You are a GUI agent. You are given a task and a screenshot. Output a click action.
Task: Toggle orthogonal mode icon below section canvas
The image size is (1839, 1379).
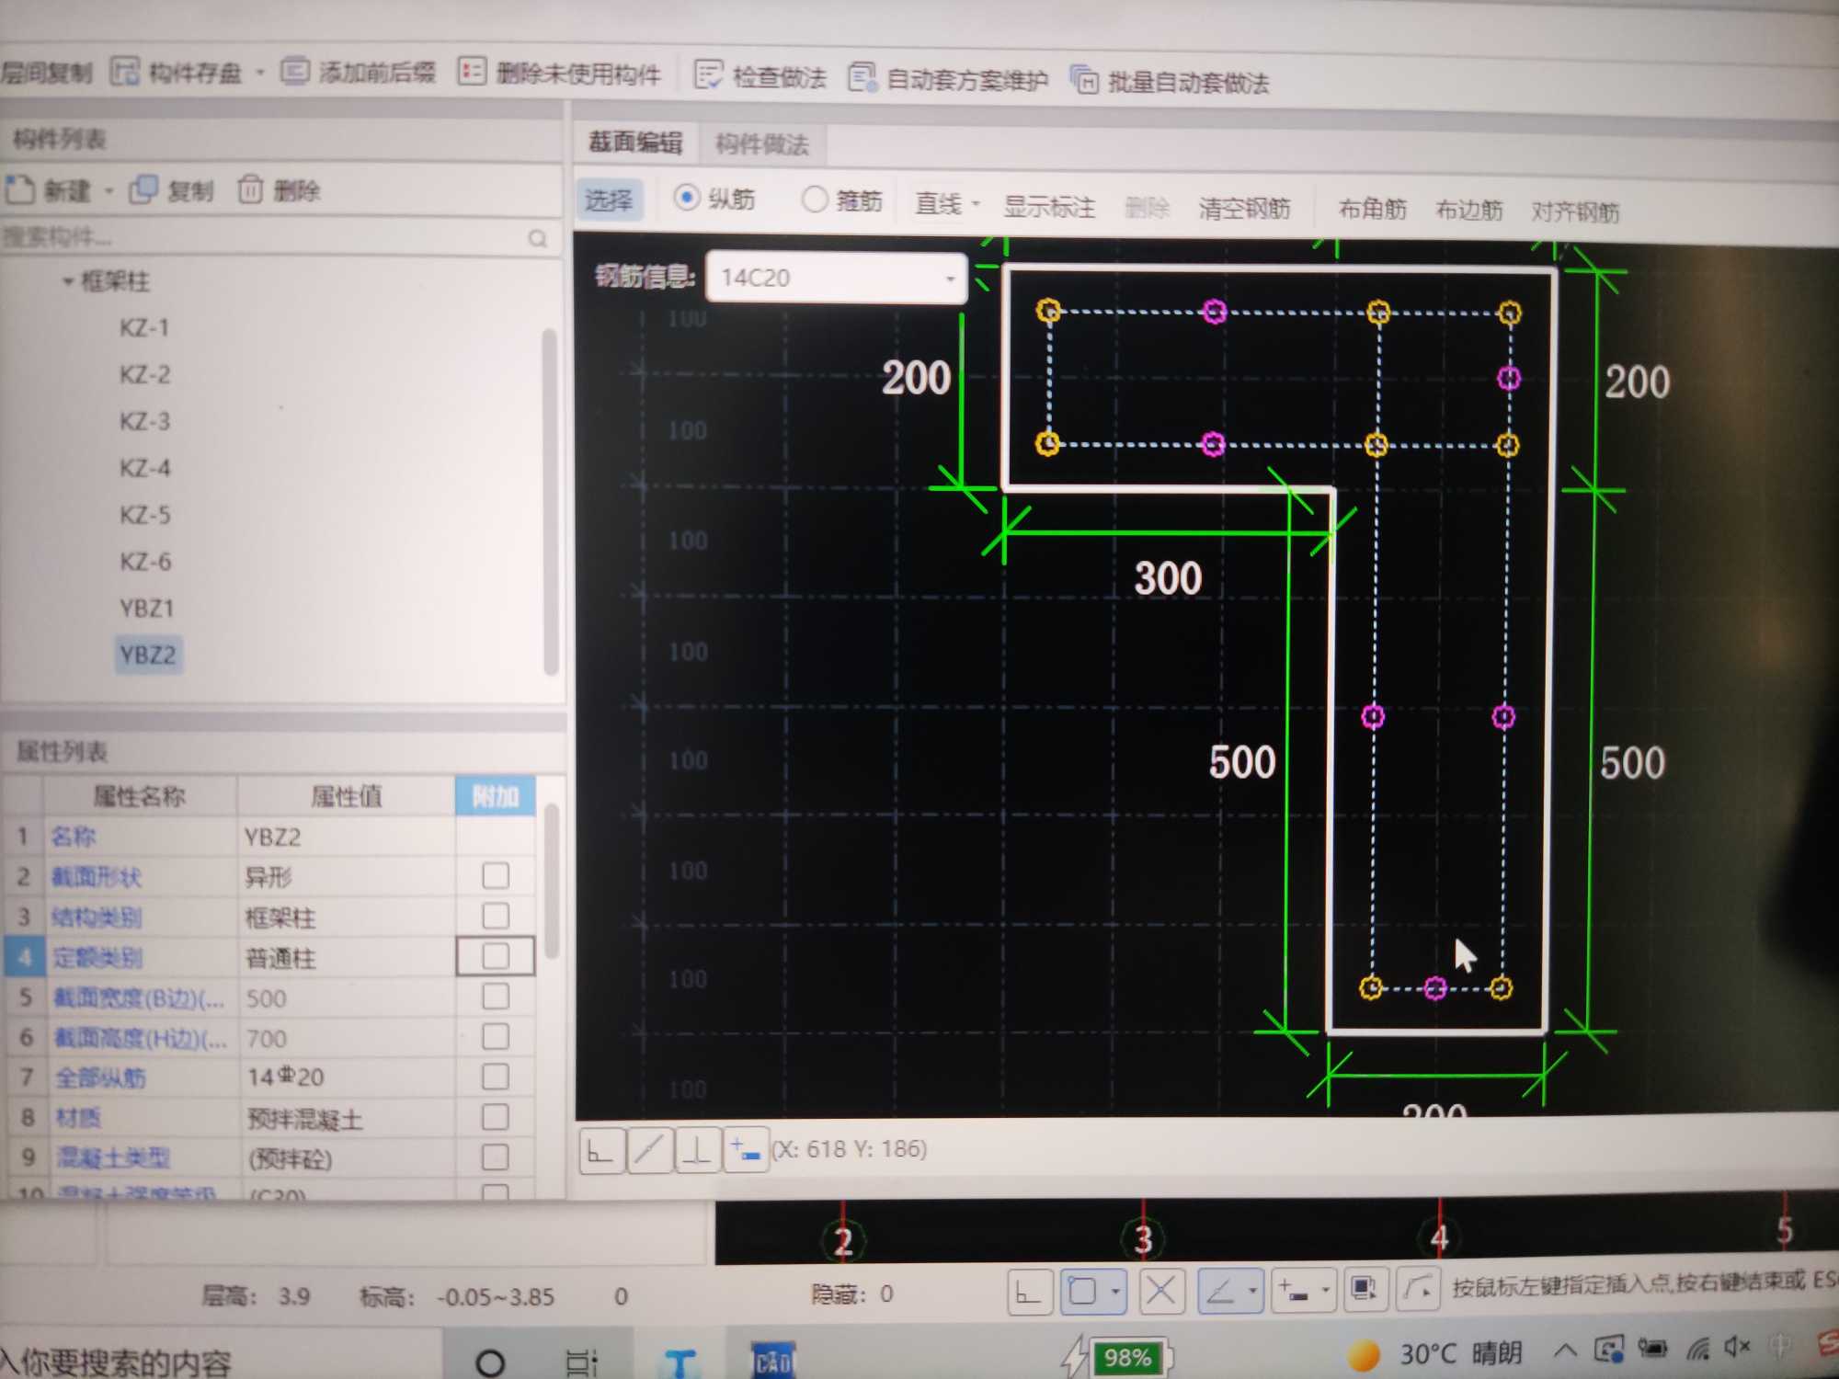(601, 1150)
